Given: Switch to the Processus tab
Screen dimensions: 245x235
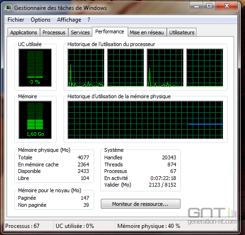Looking at the screenshot, I should pyautogui.click(x=54, y=32).
